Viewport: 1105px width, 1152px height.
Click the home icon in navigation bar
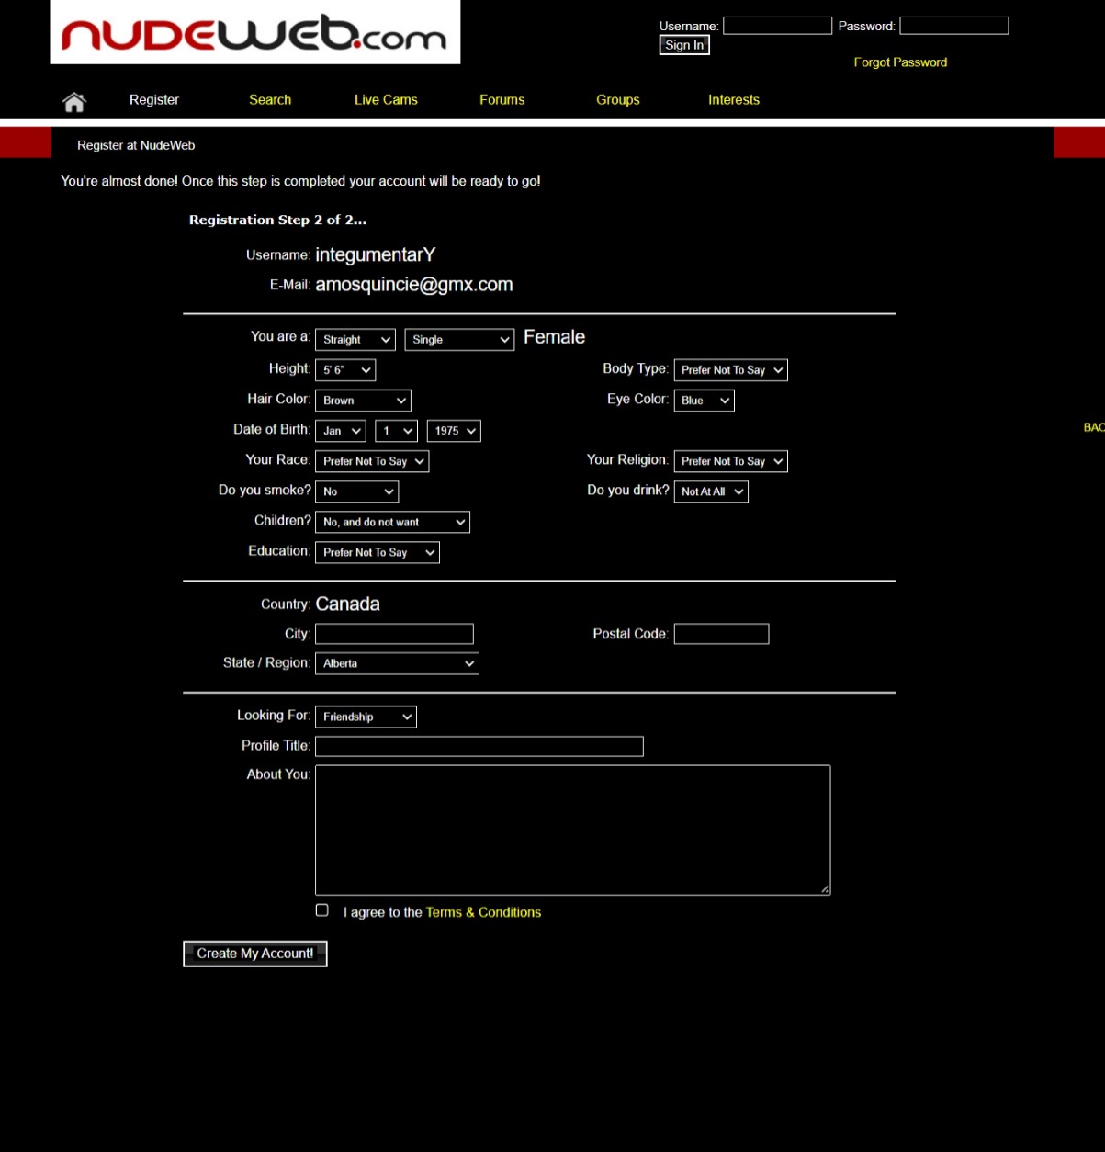point(73,101)
